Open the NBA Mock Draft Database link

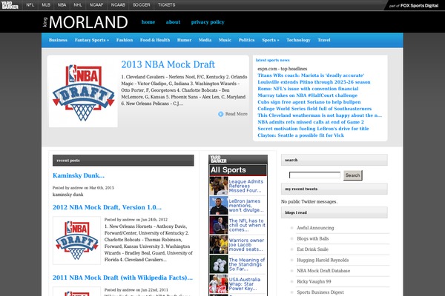point(323,271)
